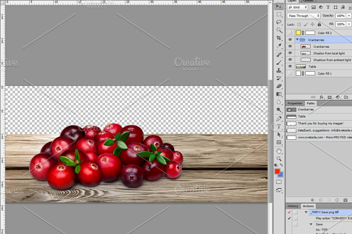352x234 pixels.
Task: Add a layer mask
Action: (330, 97)
